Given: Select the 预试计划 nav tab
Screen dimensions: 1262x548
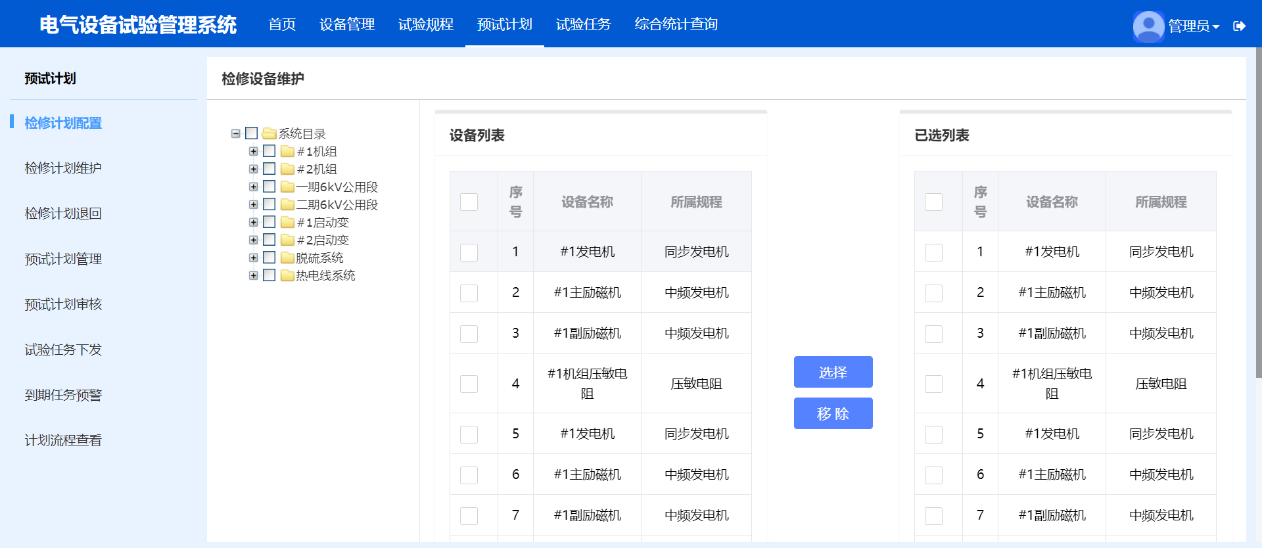Looking at the screenshot, I should [x=505, y=24].
